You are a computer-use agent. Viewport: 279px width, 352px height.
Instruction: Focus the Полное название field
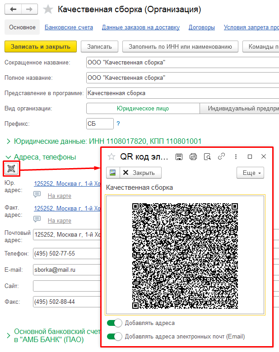182,78
